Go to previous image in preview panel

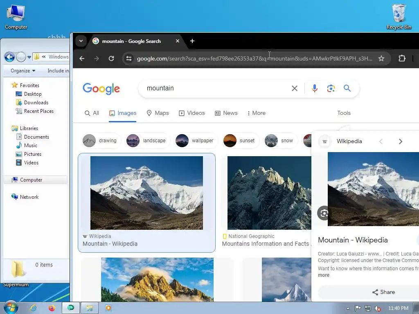(381, 141)
